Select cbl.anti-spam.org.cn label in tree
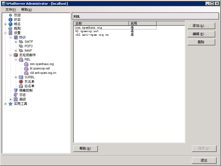Screen dimensions: 221x166 43,73
